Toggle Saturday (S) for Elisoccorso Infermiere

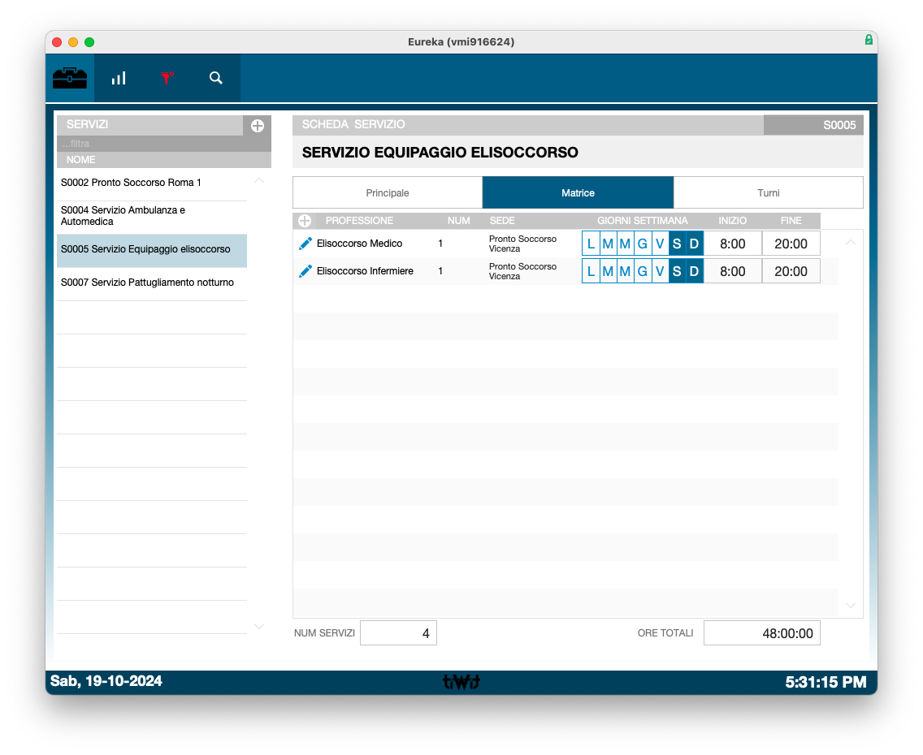[677, 271]
